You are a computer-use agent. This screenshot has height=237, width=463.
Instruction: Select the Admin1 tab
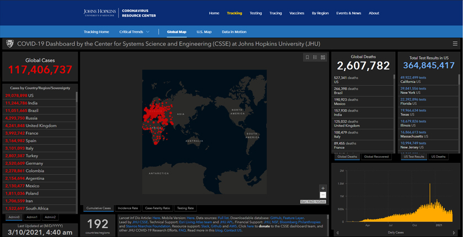point(32,217)
